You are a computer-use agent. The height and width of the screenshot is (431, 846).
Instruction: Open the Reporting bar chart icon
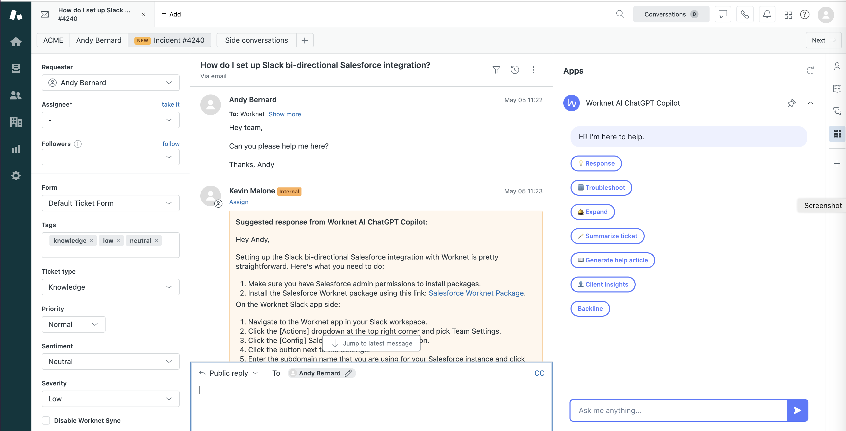pyautogui.click(x=16, y=149)
